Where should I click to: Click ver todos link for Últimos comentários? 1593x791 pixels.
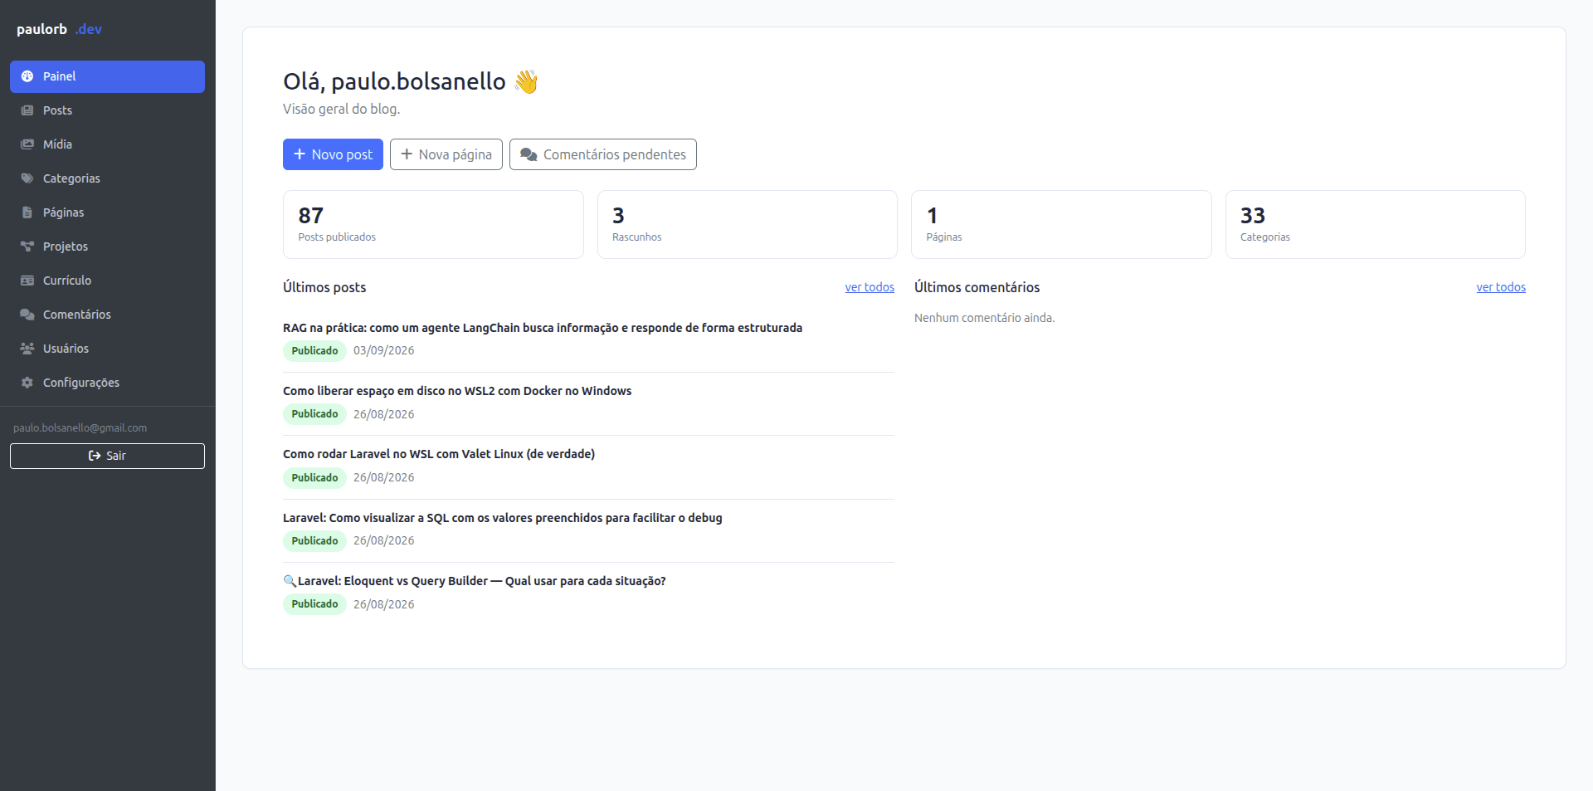(1501, 287)
